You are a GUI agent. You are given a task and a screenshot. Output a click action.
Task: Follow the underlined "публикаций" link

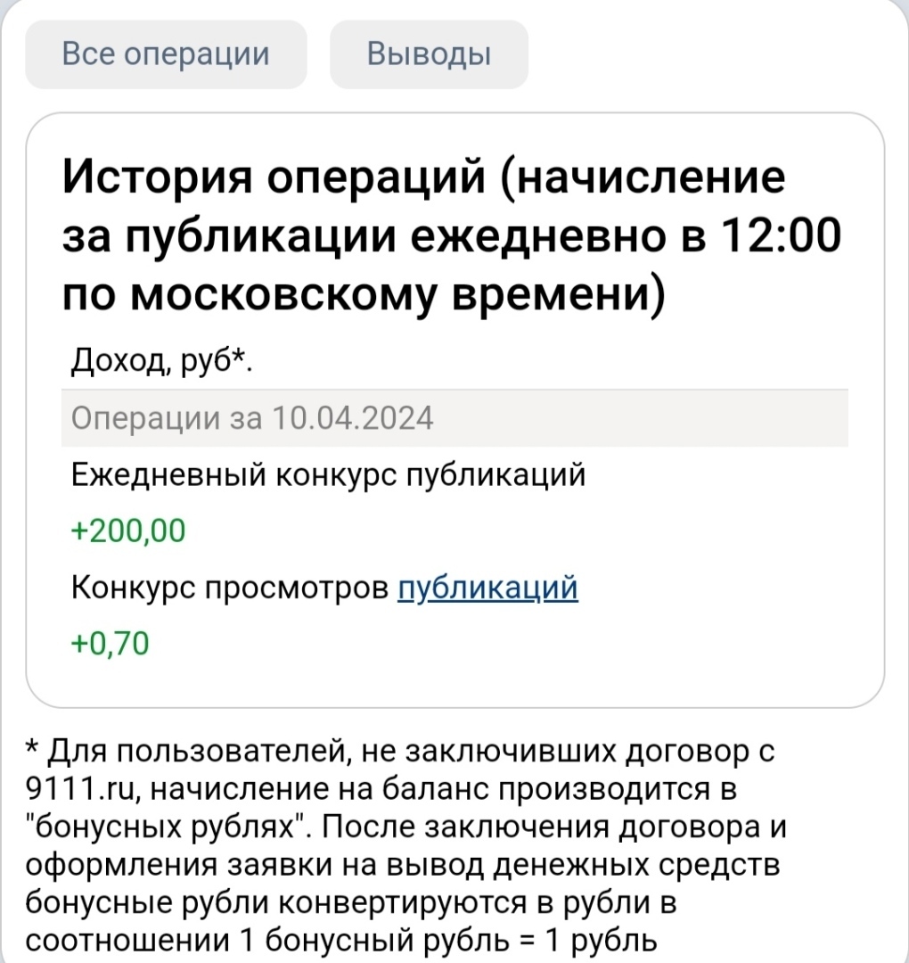coord(487,588)
